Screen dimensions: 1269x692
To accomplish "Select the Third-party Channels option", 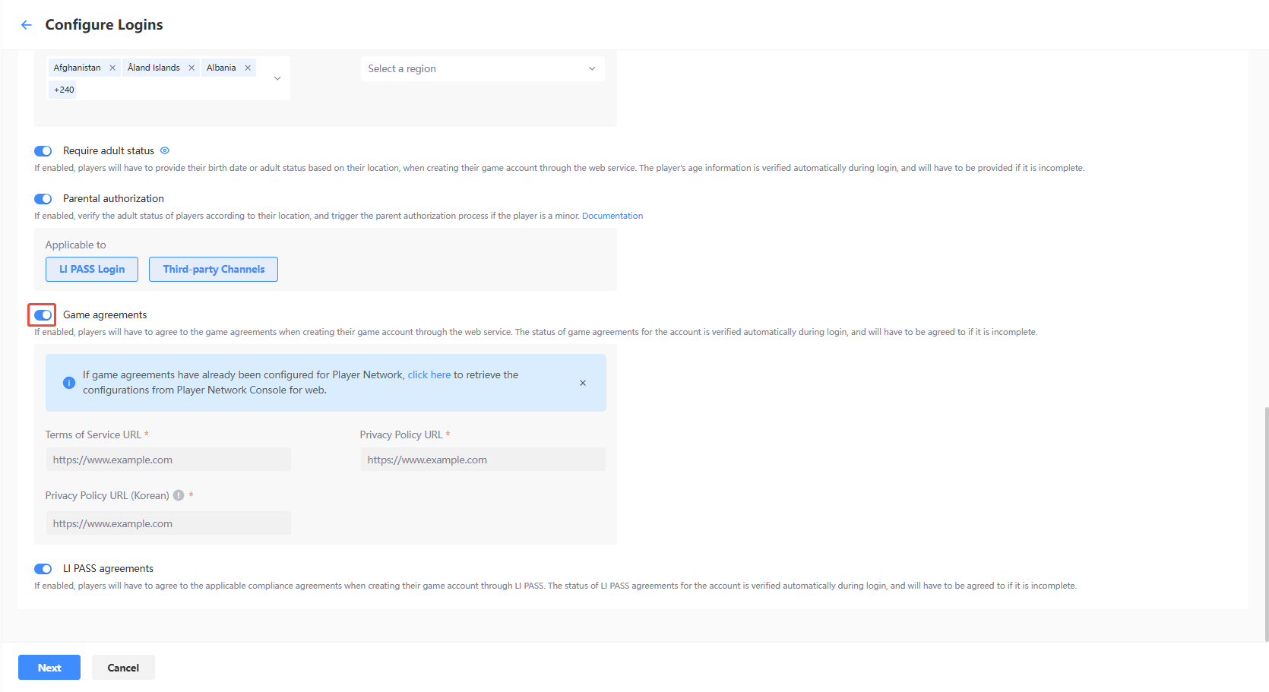I will 214,269.
